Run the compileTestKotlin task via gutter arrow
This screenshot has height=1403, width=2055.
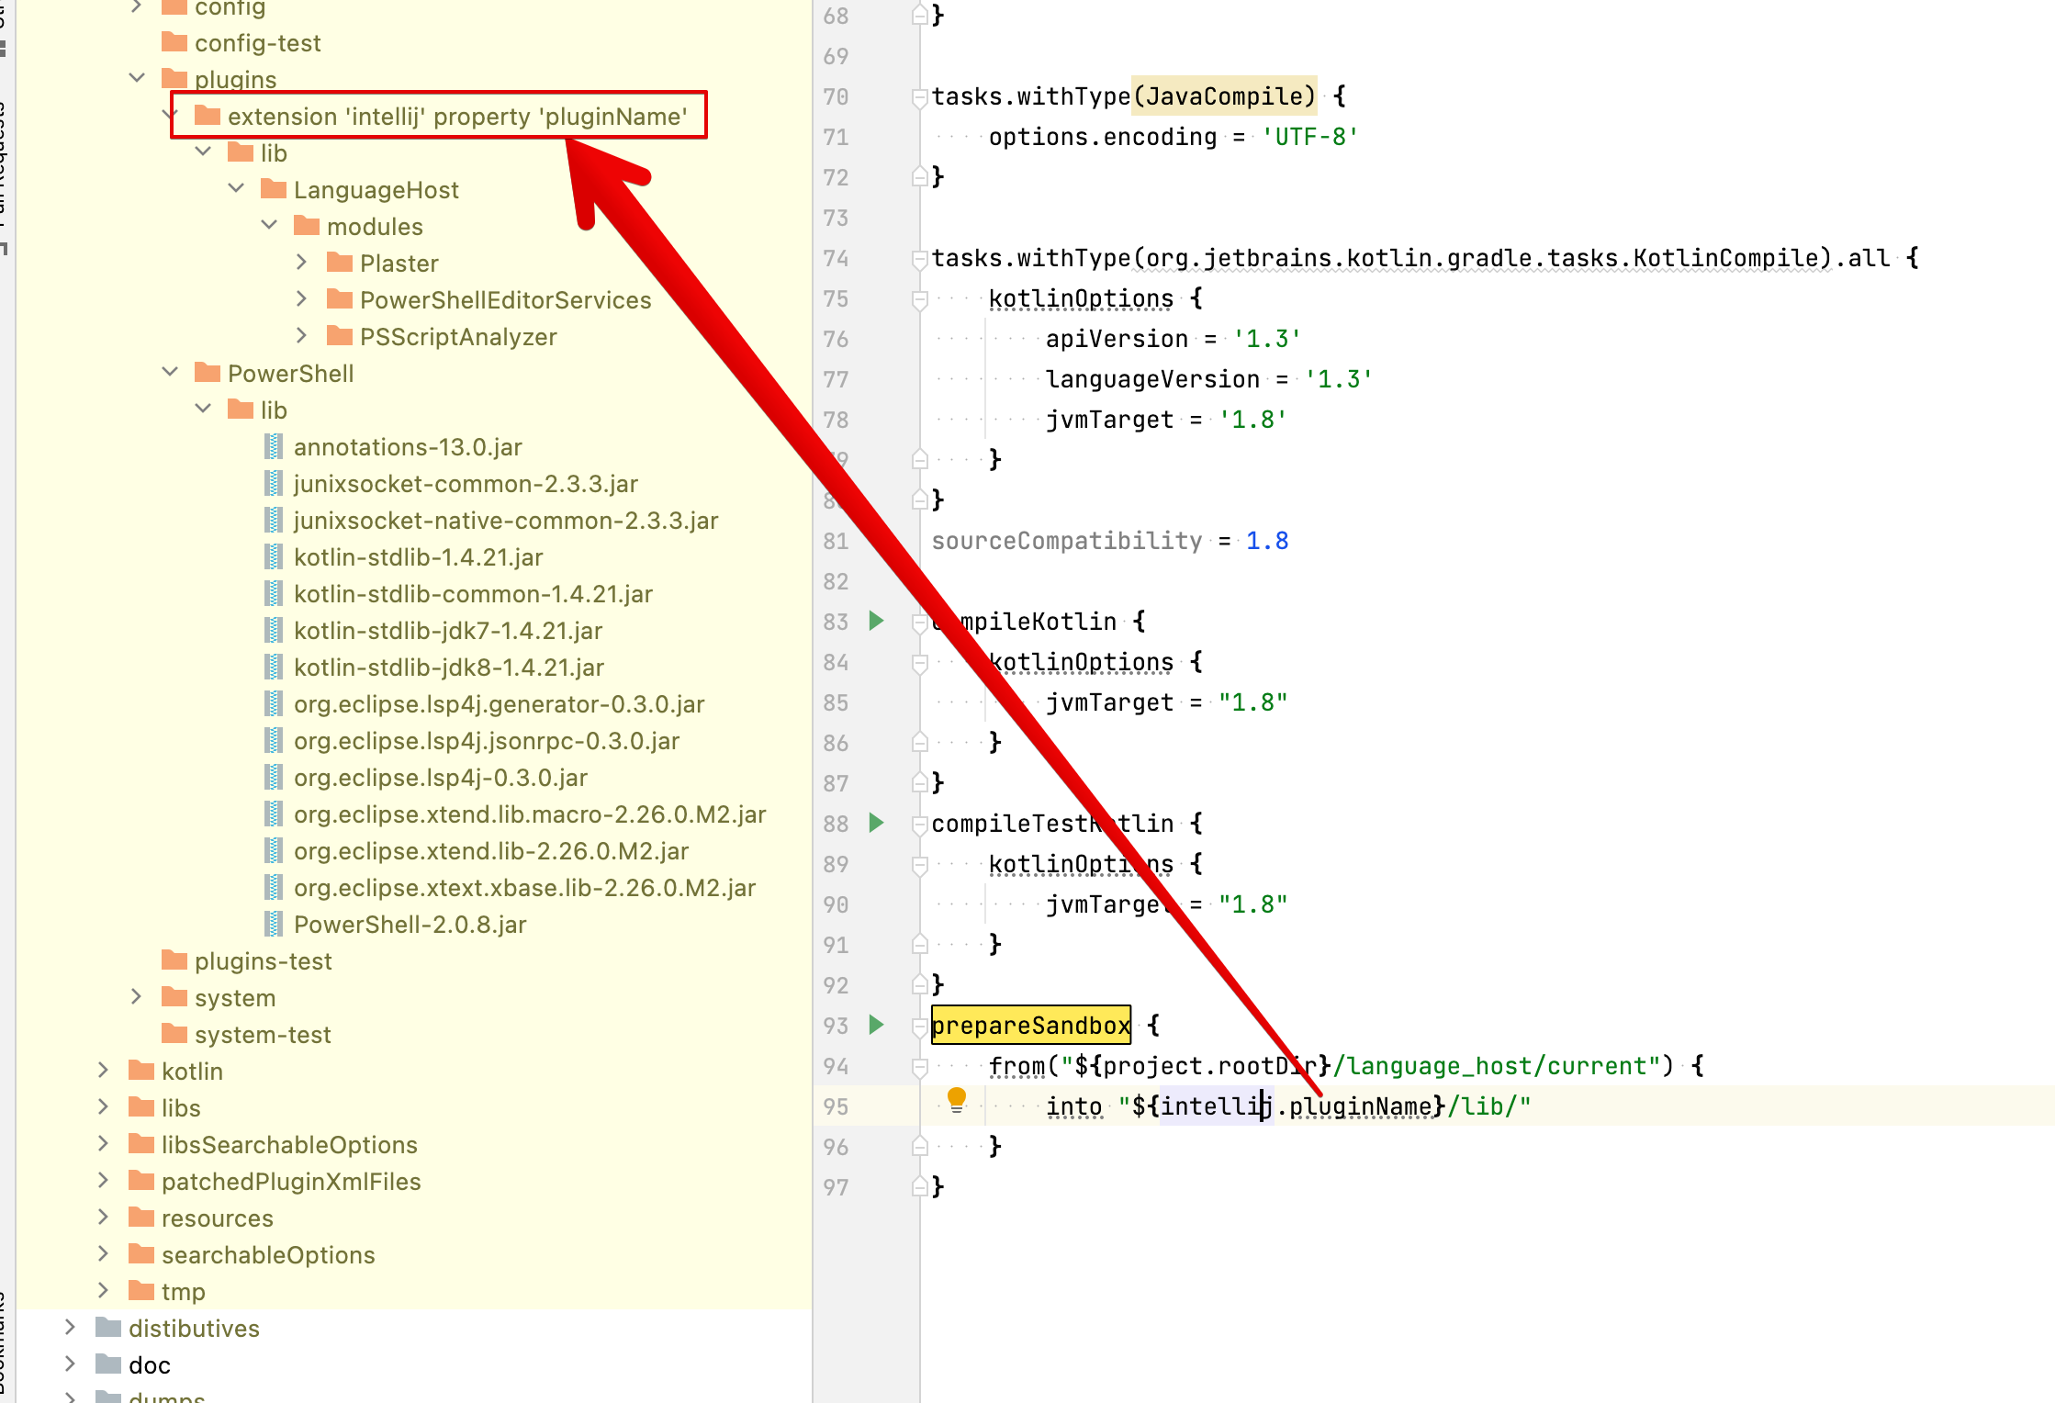(876, 824)
